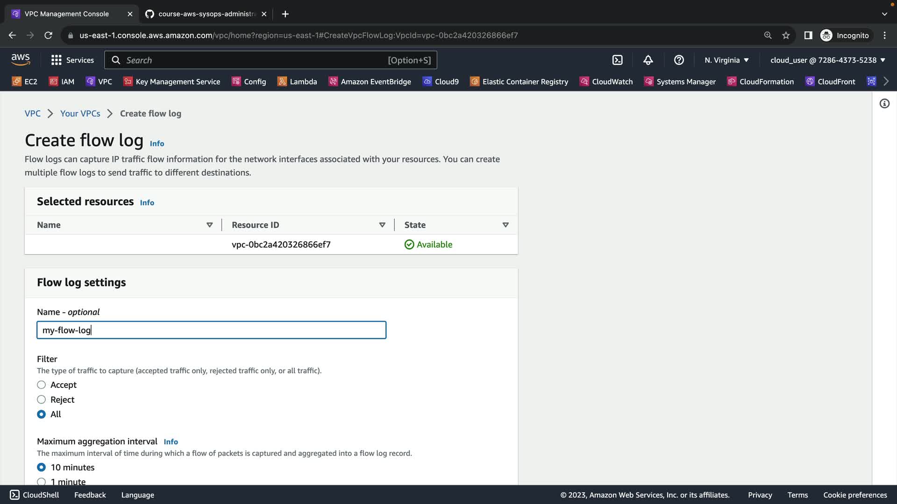Choose the 1 minute aggregation interval
Viewport: 897px width, 504px height.
click(42, 481)
